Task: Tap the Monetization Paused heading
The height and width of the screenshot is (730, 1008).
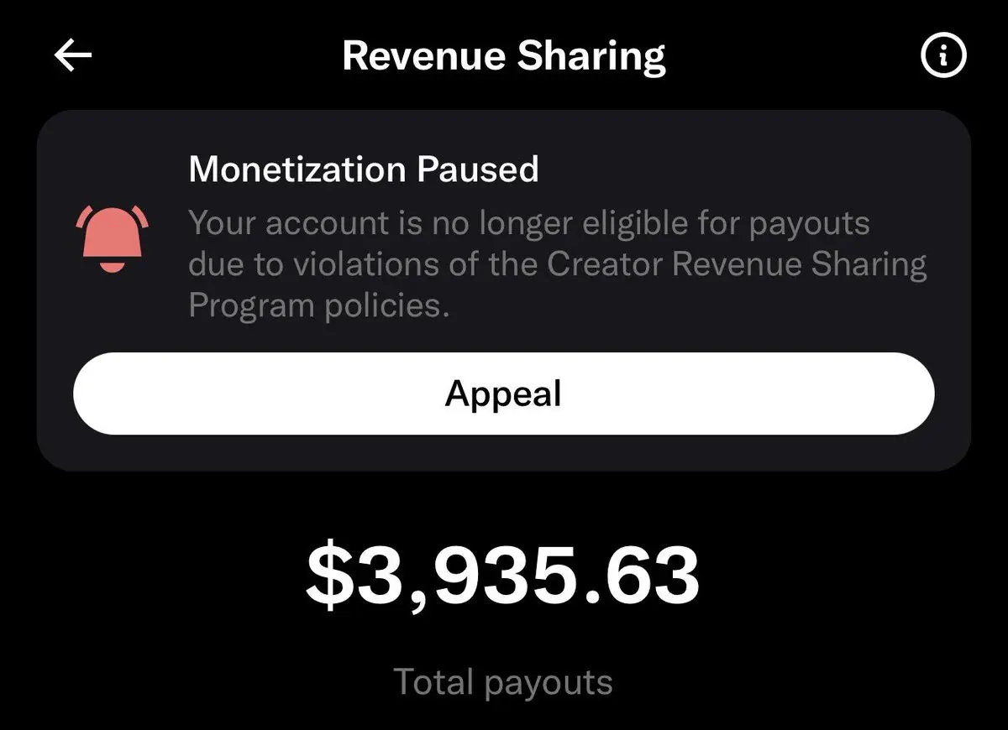Action: coord(364,169)
